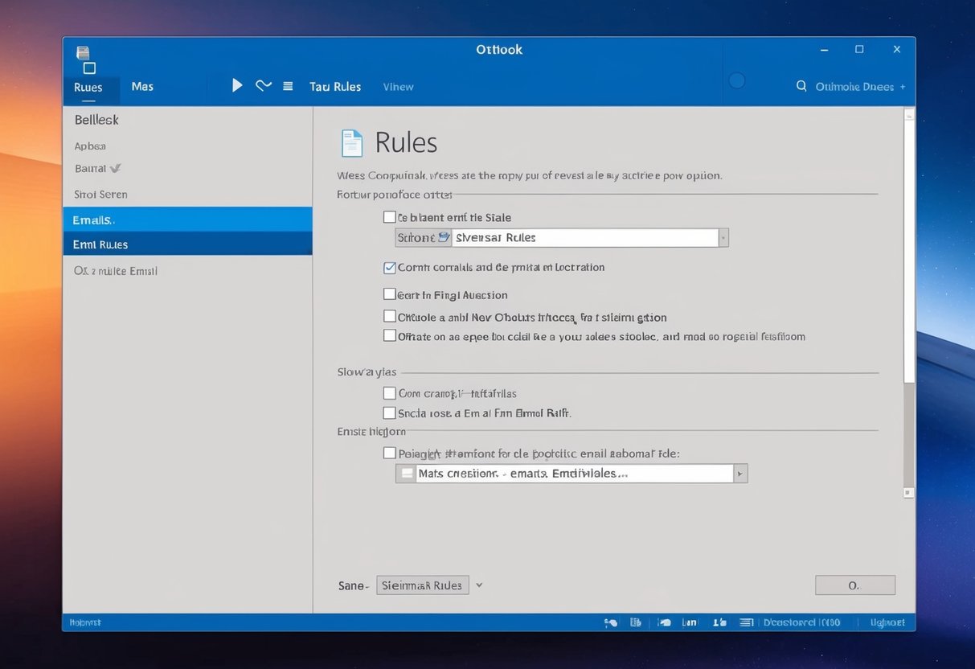
Task: Open the 'Silversal Rules' dropdown
Action: click(x=723, y=237)
